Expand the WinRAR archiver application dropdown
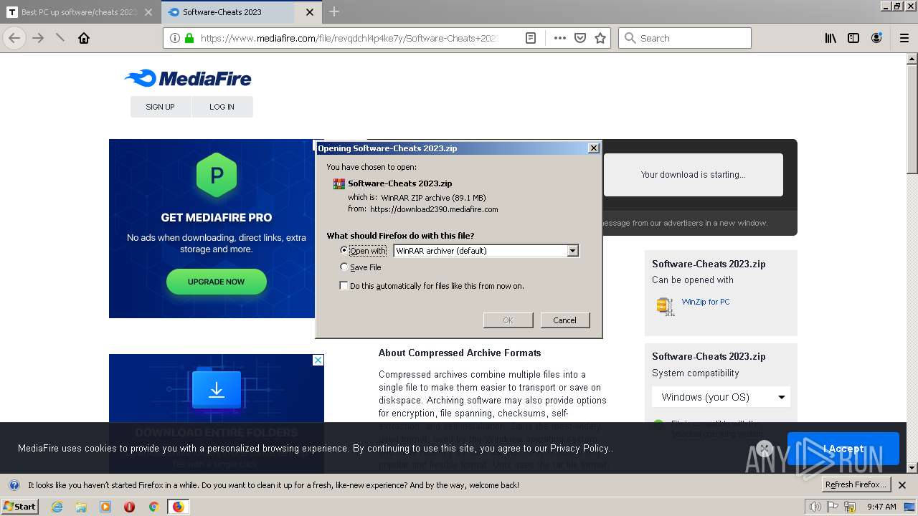 pyautogui.click(x=572, y=251)
